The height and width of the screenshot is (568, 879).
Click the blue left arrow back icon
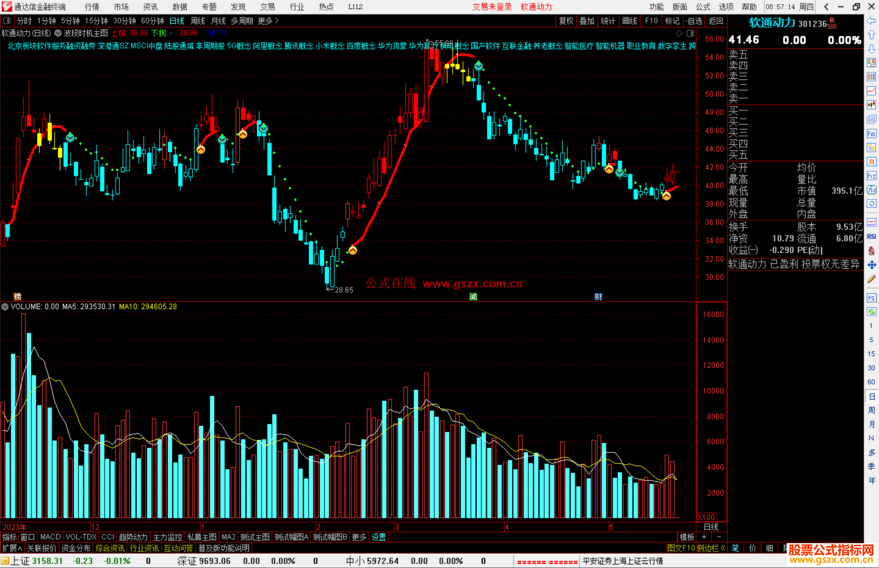(x=871, y=21)
